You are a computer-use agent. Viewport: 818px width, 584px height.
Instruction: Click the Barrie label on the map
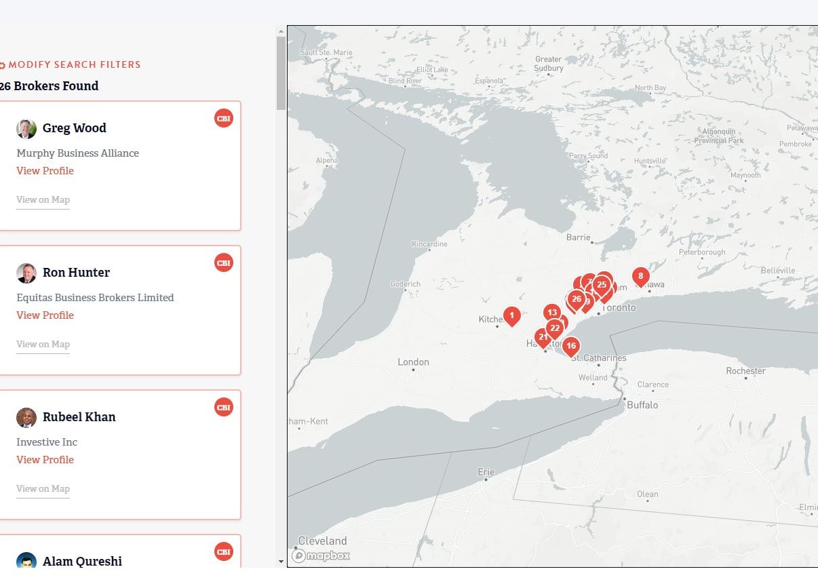[x=578, y=237]
